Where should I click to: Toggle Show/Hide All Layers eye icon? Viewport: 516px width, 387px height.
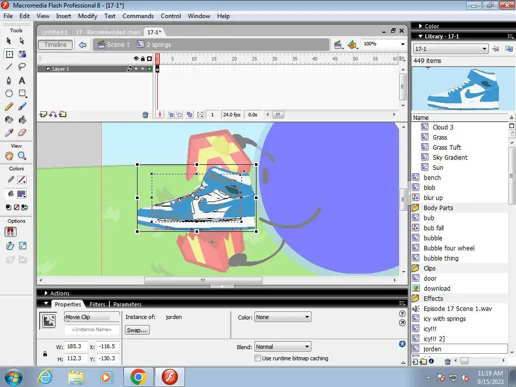click(x=136, y=58)
